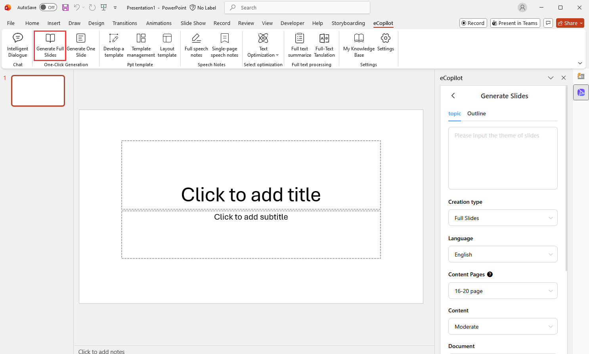
Task: Start a recording with Record
Action: click(473, 23)
